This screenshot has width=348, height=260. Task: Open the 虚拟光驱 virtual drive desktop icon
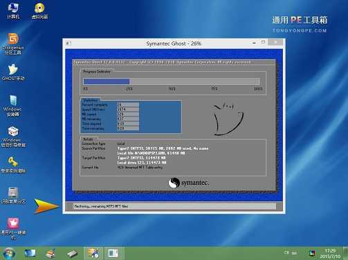(39, 11)
